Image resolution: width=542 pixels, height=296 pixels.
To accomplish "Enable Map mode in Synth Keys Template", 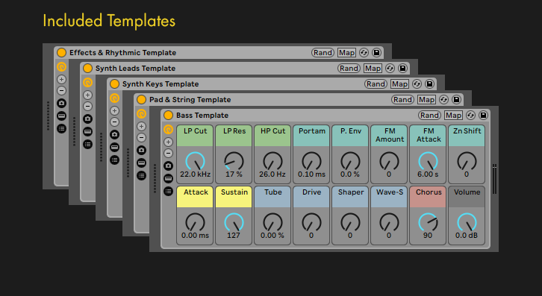I will click(x=399, y=84).
